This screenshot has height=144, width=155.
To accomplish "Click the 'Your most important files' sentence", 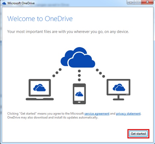I will pyautogui.click(x=68, y=32).
